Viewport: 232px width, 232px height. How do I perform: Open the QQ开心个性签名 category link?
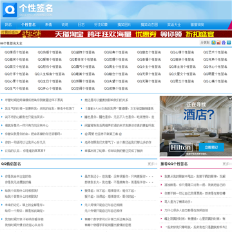tap(50, 88)
